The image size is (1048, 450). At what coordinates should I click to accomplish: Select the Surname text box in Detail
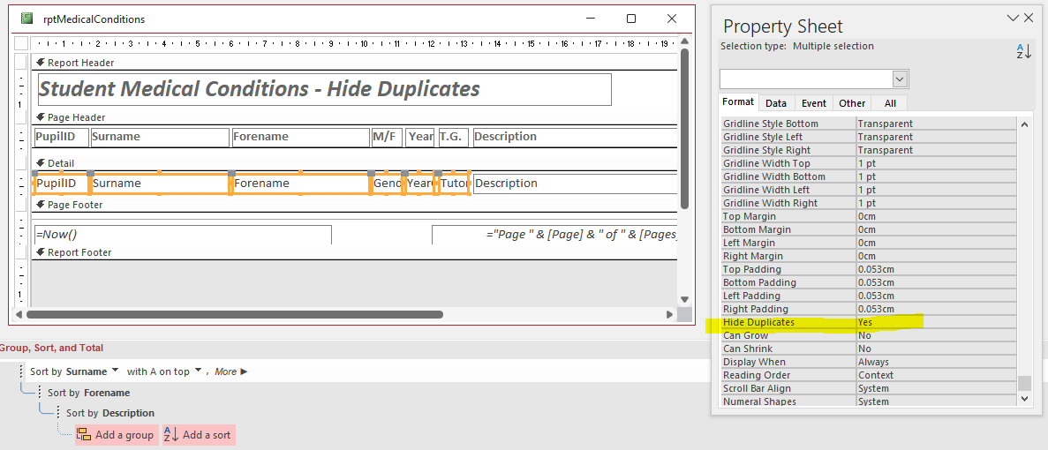(160, 184)
